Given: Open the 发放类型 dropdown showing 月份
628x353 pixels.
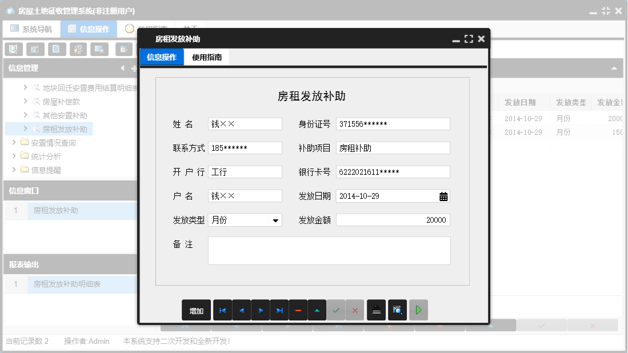Looking at the screenshot, I should 275,219.
